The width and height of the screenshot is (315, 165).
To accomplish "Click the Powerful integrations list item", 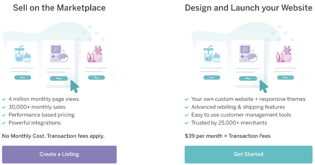I will [x=35, y=123].
